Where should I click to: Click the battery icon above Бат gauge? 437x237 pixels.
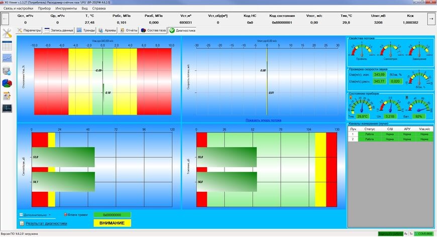[407, 97]
